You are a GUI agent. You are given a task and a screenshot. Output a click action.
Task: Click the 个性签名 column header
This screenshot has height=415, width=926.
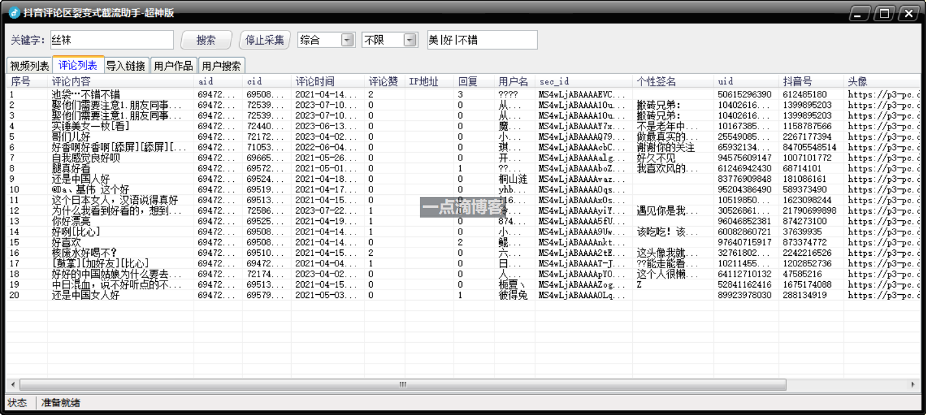coord(673,81)
